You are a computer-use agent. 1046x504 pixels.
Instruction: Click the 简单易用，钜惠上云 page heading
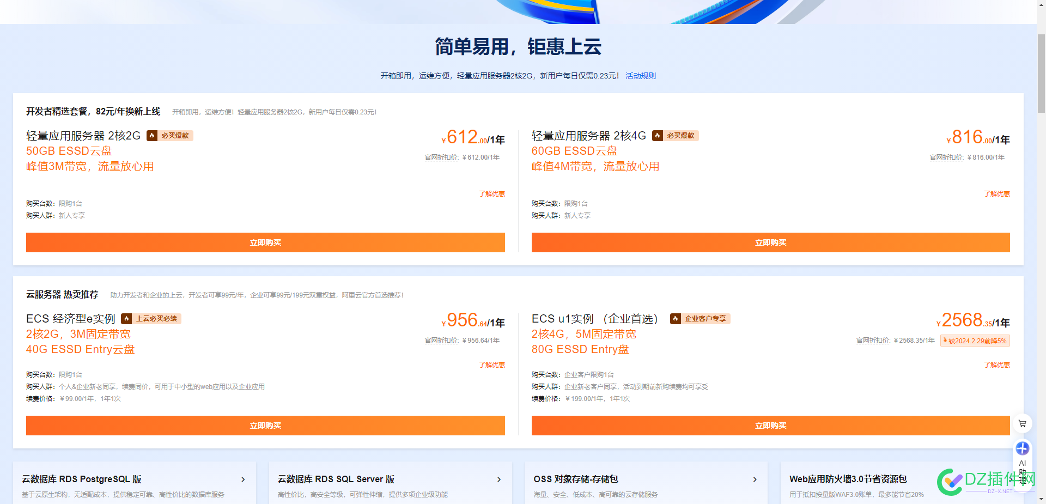click(x=518, y=46)
